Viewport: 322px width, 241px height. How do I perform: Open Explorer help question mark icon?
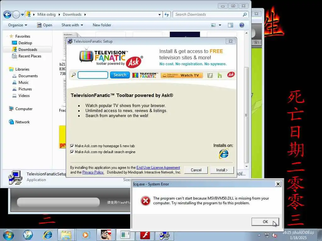tap(242, 25)
